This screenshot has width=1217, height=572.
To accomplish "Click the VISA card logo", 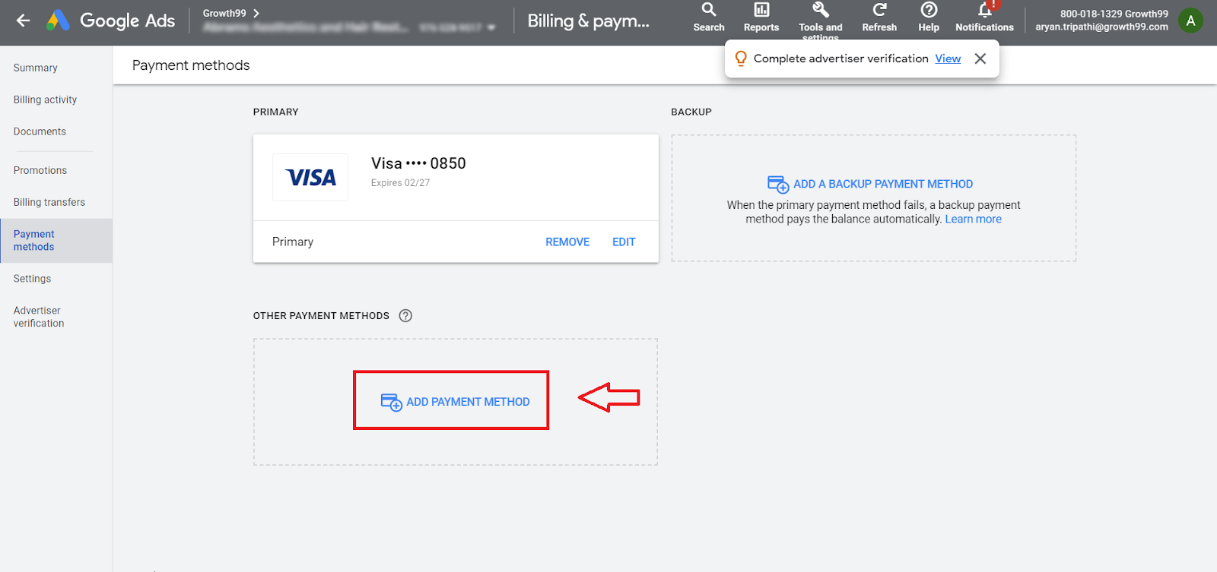I will pyautogui.click(x=310, y=178).
